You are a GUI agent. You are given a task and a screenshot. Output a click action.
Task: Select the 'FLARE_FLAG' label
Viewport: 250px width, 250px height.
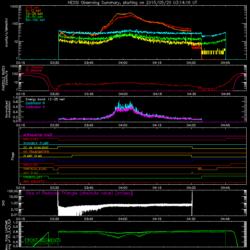(32, 156)
